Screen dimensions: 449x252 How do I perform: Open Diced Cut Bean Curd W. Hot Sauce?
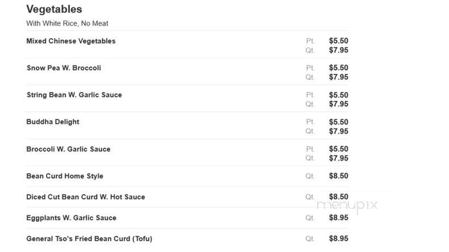tap(86, 197)
